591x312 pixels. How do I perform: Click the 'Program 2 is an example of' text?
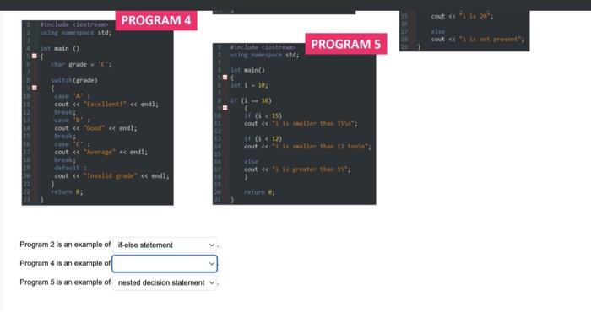coord(65,245)
